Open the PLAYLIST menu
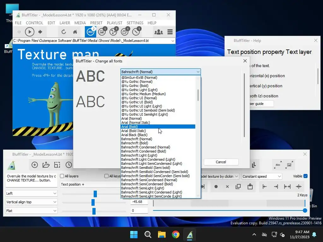The width and height of the screenshot is (323, 242). pos(115,23)
